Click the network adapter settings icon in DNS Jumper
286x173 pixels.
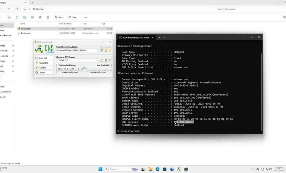pos(106,50)
